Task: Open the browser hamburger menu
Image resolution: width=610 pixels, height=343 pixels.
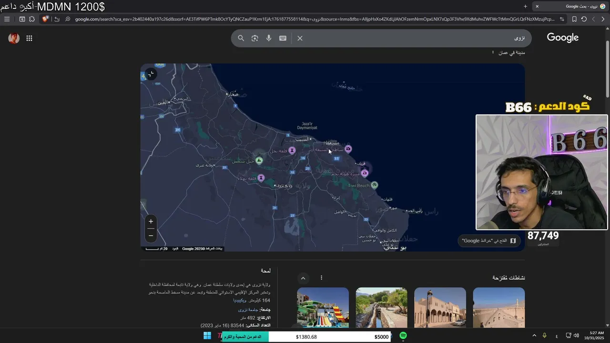Action: [7, 19]
